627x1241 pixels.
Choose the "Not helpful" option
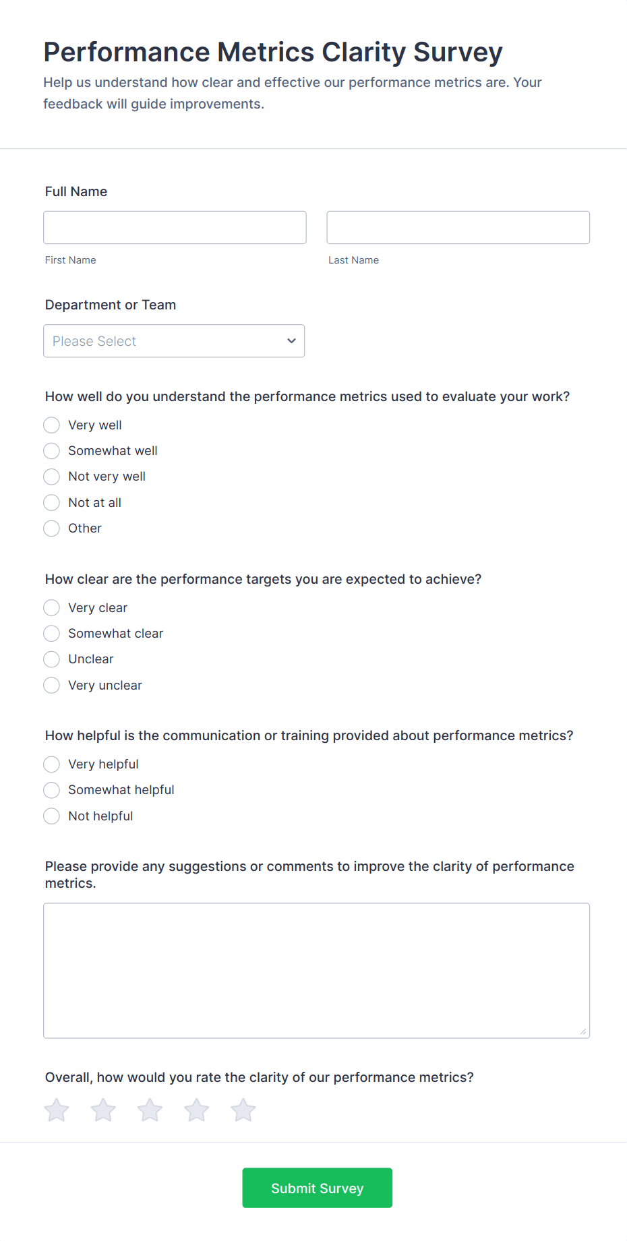pos(52,816)
